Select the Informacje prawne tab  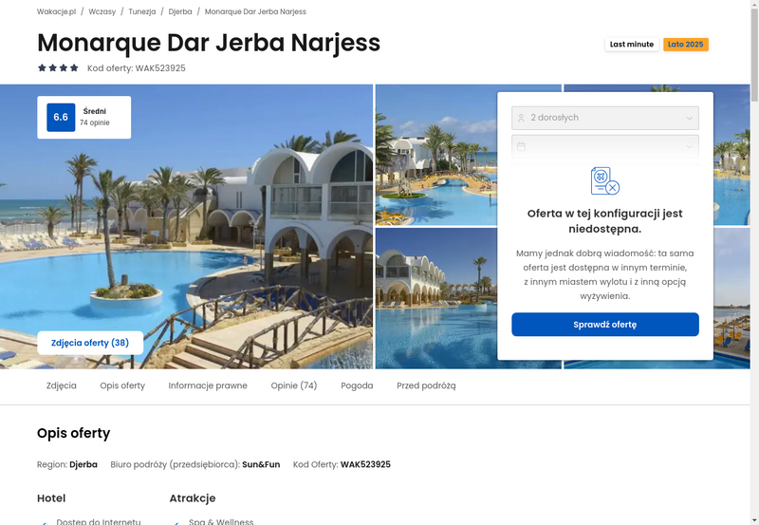point(208,385)
